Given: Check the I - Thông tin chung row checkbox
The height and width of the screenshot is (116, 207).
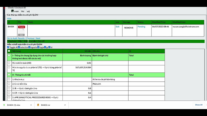Looking at the screenshot, I should pyautogui.click(x=9, y=55).
